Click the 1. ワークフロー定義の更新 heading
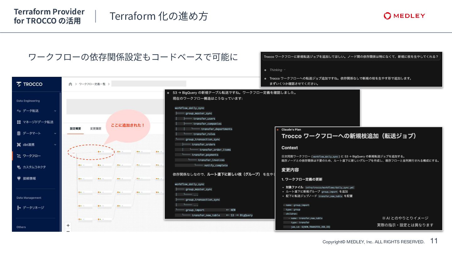The height and width of the screenshot is (254, 452). pos(302,179)
